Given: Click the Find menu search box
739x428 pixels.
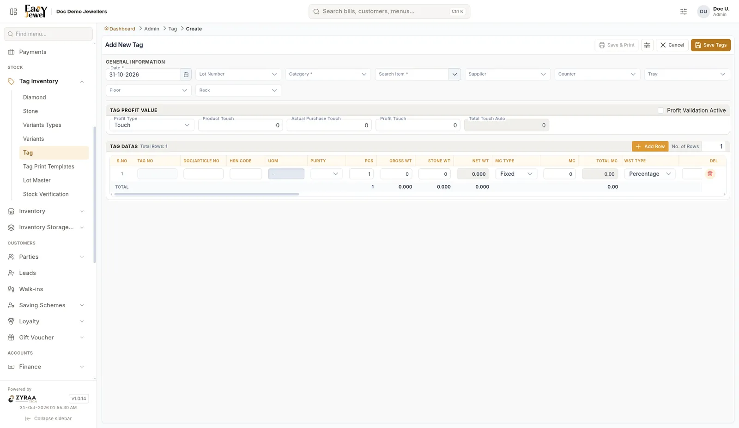Looking at the screenshot, I should pyautogui.click(x=48, y=34).
